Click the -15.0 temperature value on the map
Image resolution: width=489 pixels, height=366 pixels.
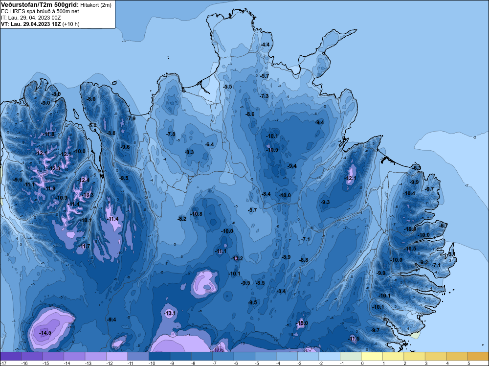tap(302, 323)
